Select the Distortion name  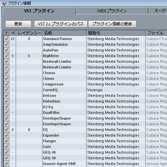(51, 101)
